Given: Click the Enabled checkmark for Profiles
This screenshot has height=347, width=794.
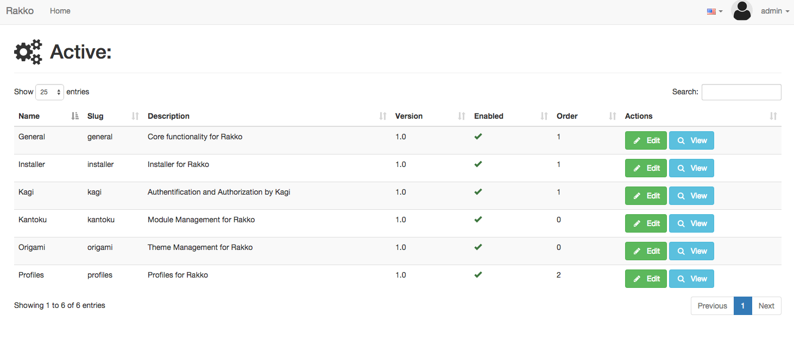Looking at the screenshot, I should (x=478, y=275).
